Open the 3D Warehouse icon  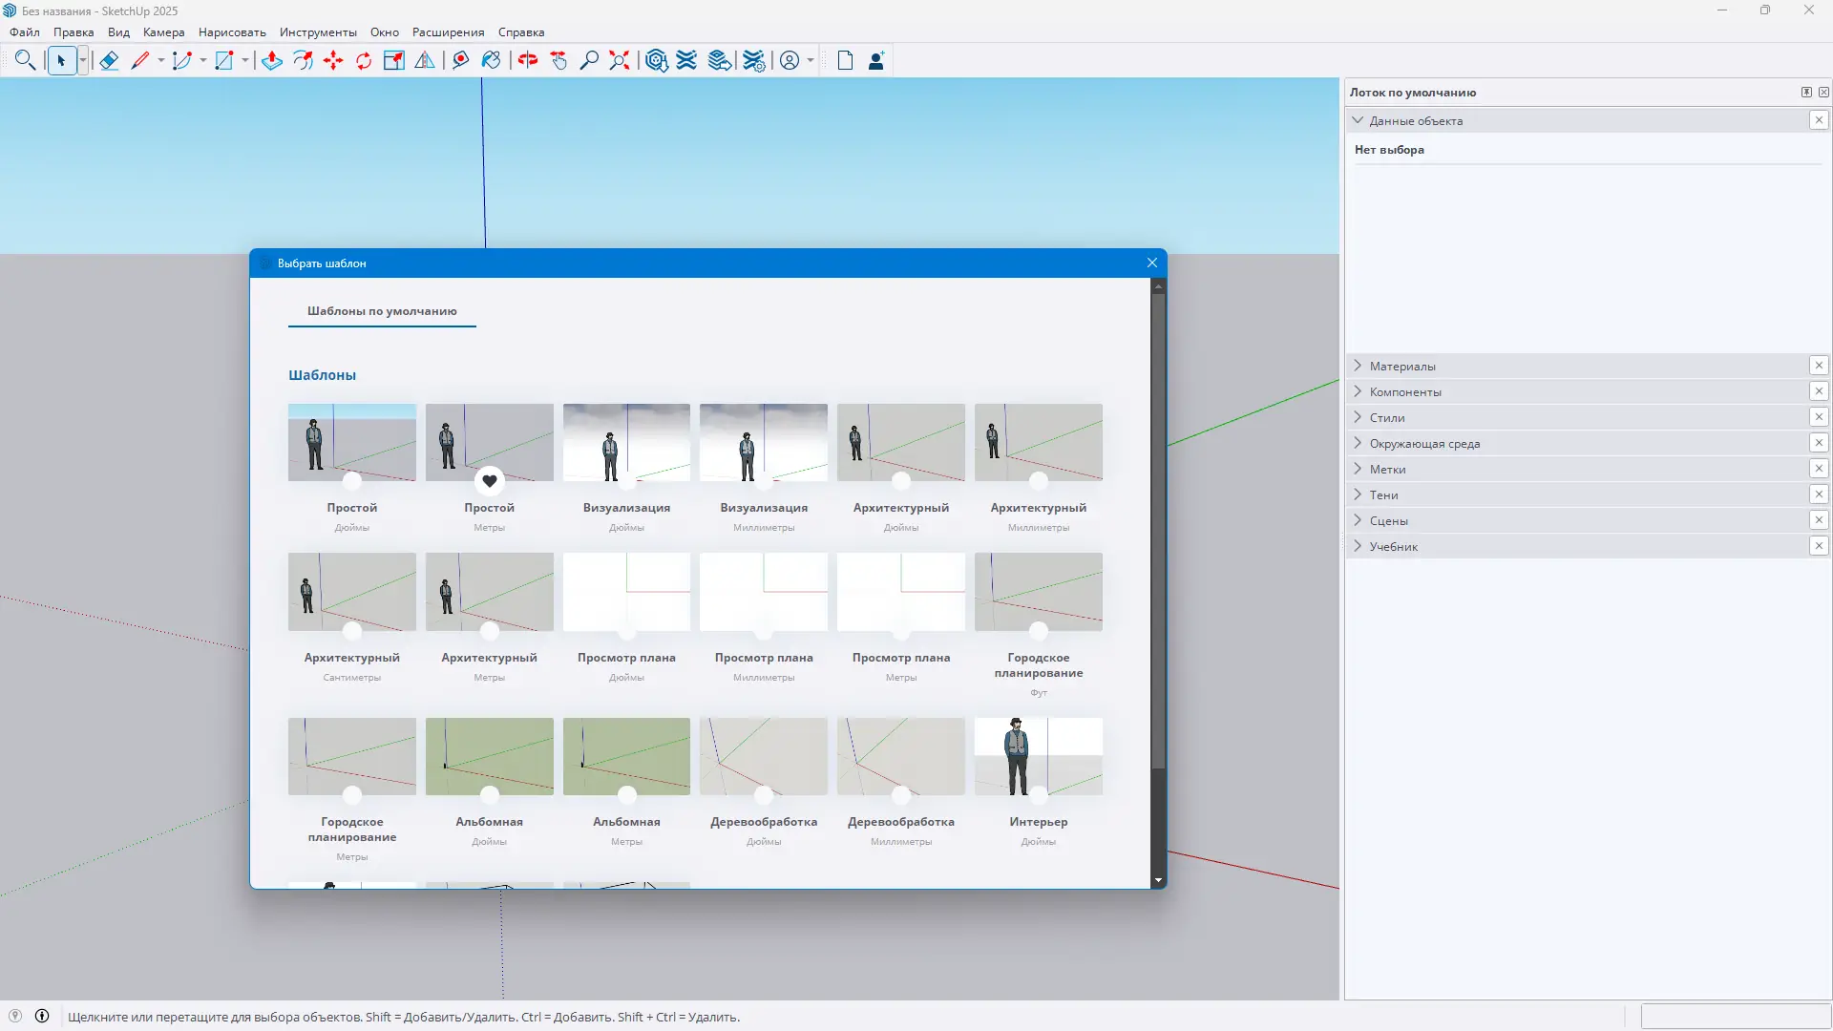click(x=657, y=60)
